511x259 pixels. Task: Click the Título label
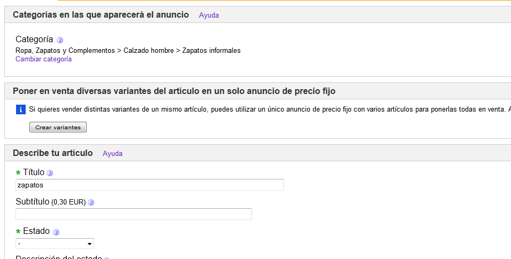(x=34, y=172)
